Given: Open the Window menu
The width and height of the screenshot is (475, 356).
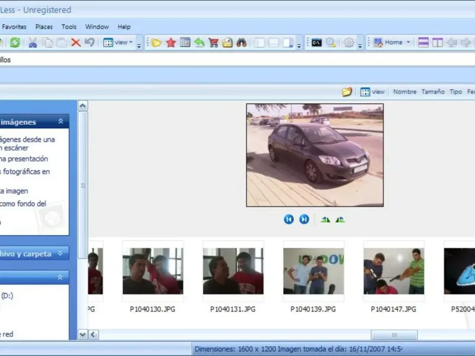Looking at the screenshot, I should point(97,27).
